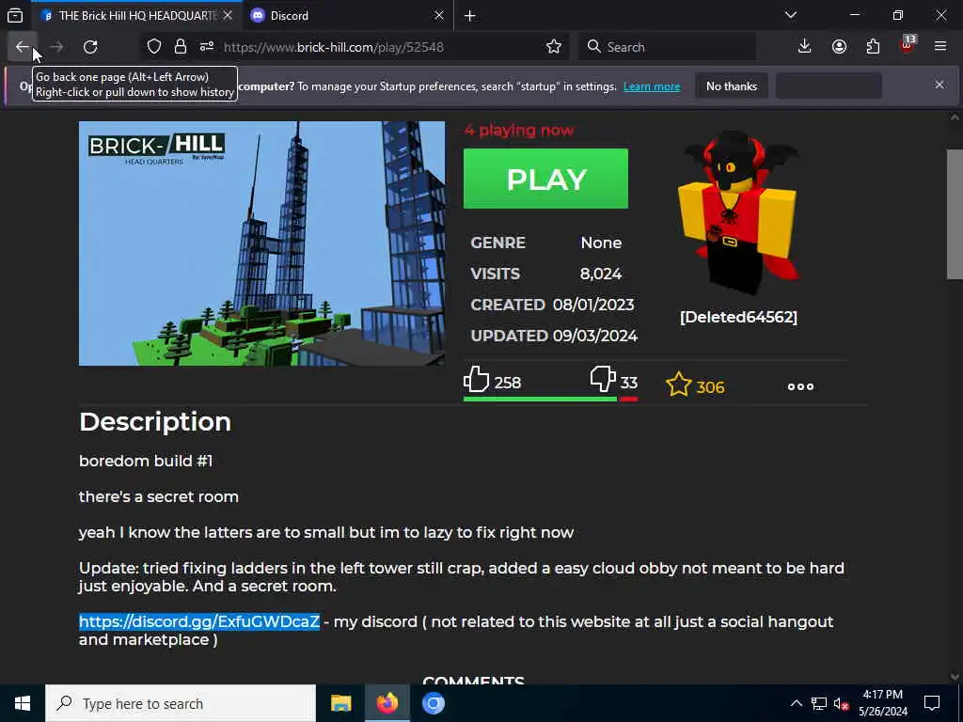Click the No thanks button

732,86
